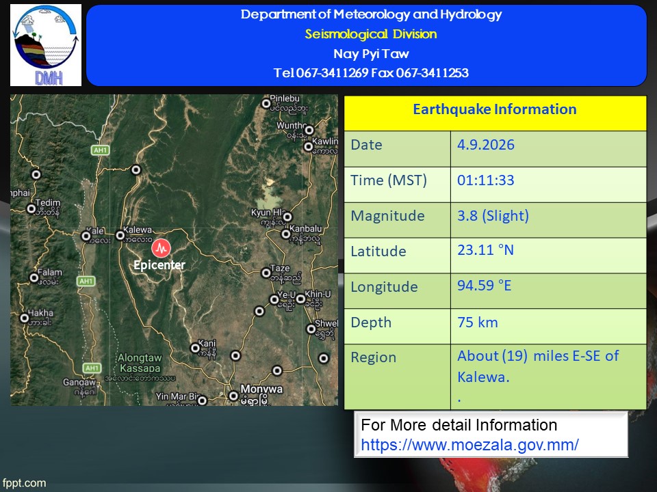Click the Seismological Division heading text
Image resolution: width=657 pixels, height=492 pixels.
tap(371, 34)
